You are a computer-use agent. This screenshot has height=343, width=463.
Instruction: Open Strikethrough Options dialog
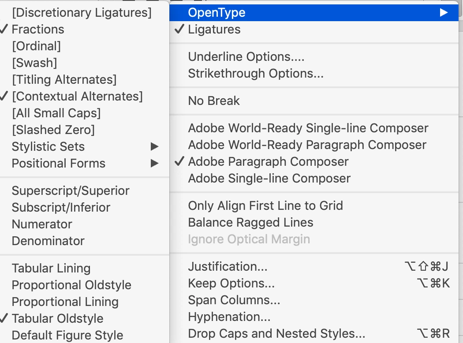tap(314, 74)
